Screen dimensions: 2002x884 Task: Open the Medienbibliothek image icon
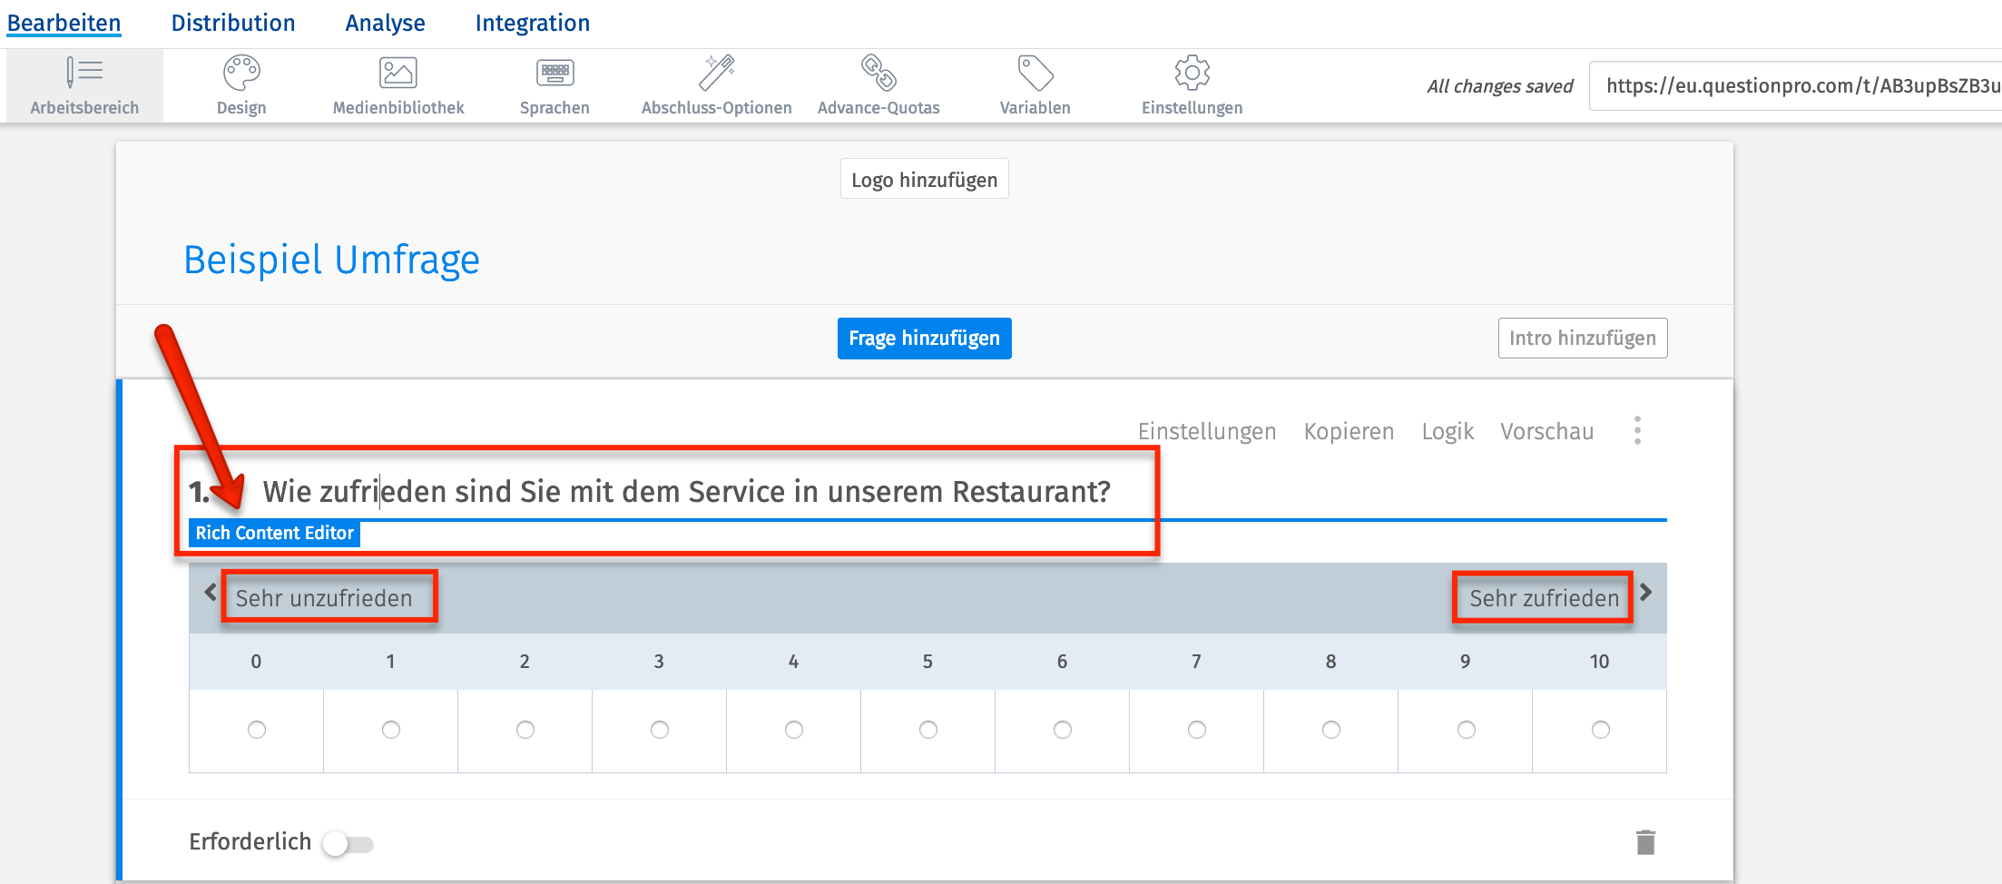(397, 74)
